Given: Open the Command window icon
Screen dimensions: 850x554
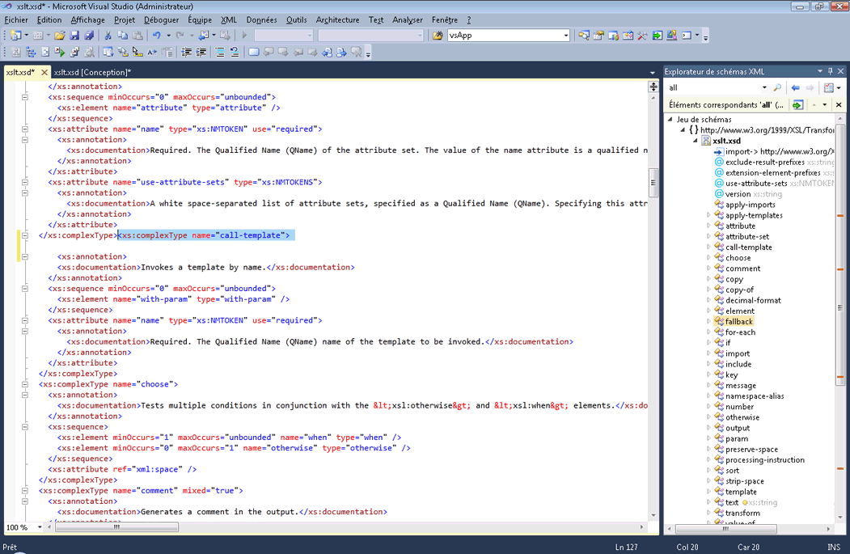Looking at the screenshot, I should click(x=687, y=36).
